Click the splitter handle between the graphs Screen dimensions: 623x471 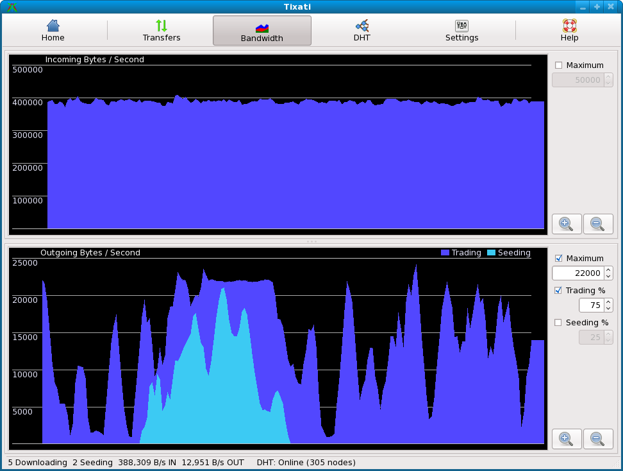tap(311, 241)
